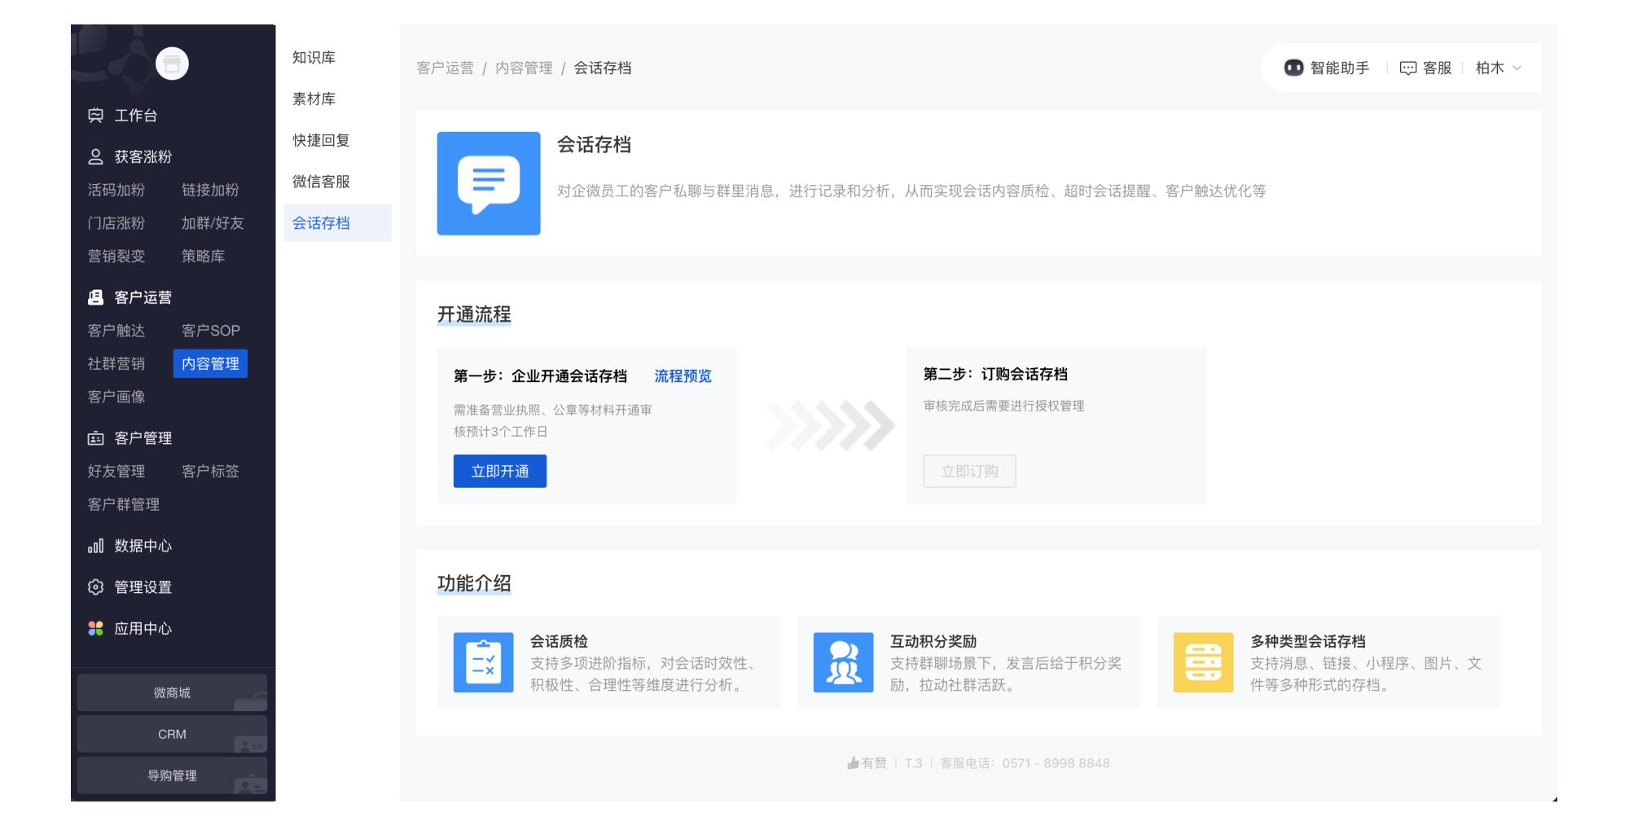Click the 客户运营 icon in the sidebar

pos(95,297)
